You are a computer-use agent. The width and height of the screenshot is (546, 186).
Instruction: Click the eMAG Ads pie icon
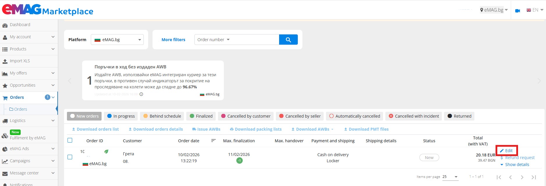point(5,149)
